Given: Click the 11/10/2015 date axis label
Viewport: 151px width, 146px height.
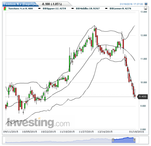Looking at the screenshot, I should pyautogui.click(x=67, y=132).
